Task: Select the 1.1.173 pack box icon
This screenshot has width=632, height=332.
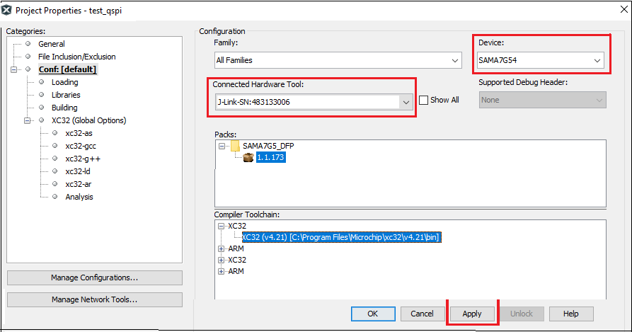Action: click(x=248, y=158)
